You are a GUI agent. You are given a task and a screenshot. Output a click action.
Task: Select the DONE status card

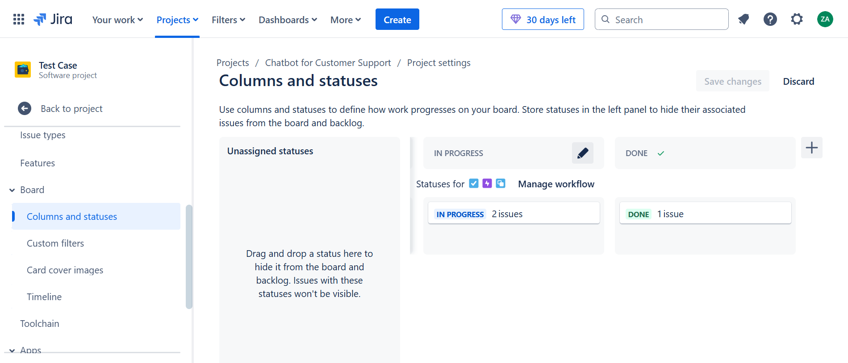pyautogui.click(x=705, y=213)
